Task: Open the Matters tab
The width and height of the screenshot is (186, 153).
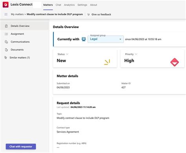Action: 48,5
